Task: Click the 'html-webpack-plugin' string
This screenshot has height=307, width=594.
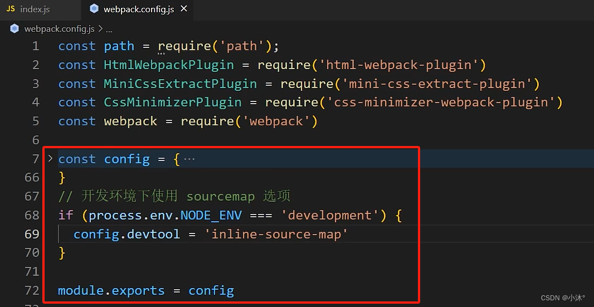Action: coord(398,65)
